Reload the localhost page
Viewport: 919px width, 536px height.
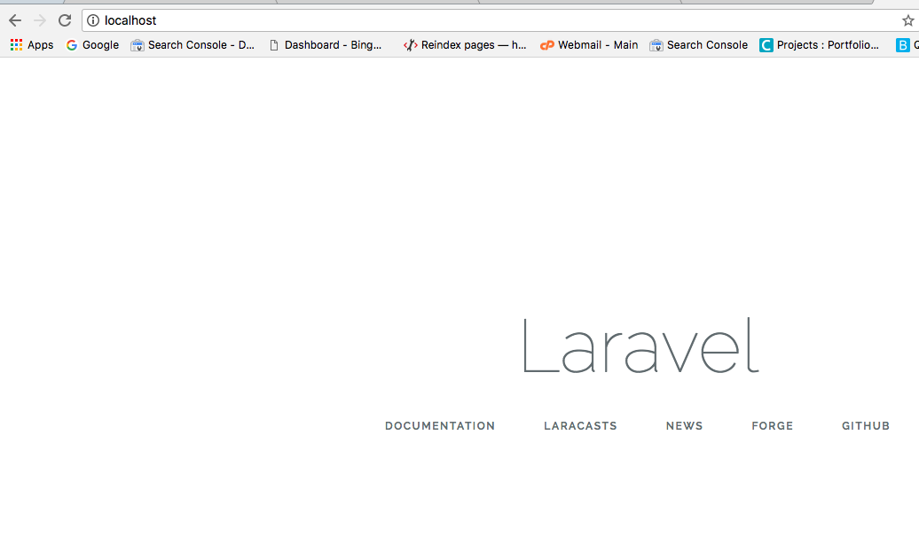point(65,20)
